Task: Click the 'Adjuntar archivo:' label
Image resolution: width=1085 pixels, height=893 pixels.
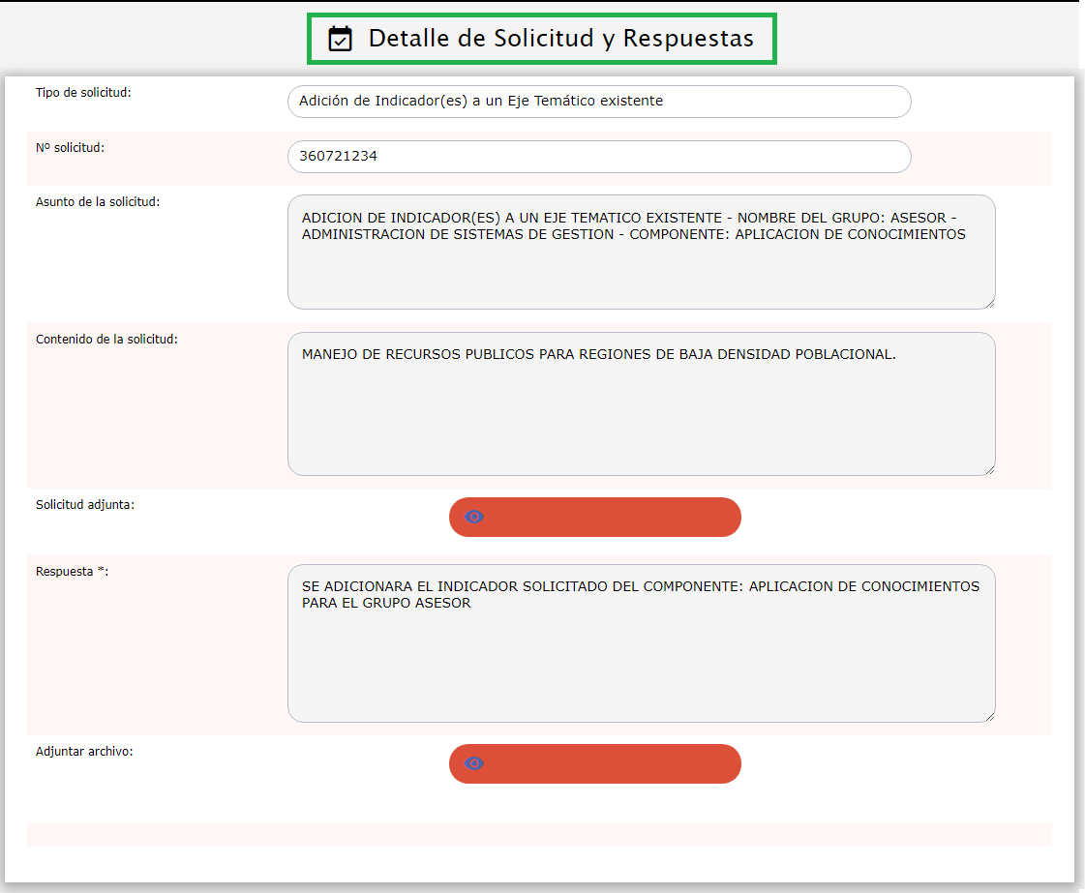Action: [84, 752]
